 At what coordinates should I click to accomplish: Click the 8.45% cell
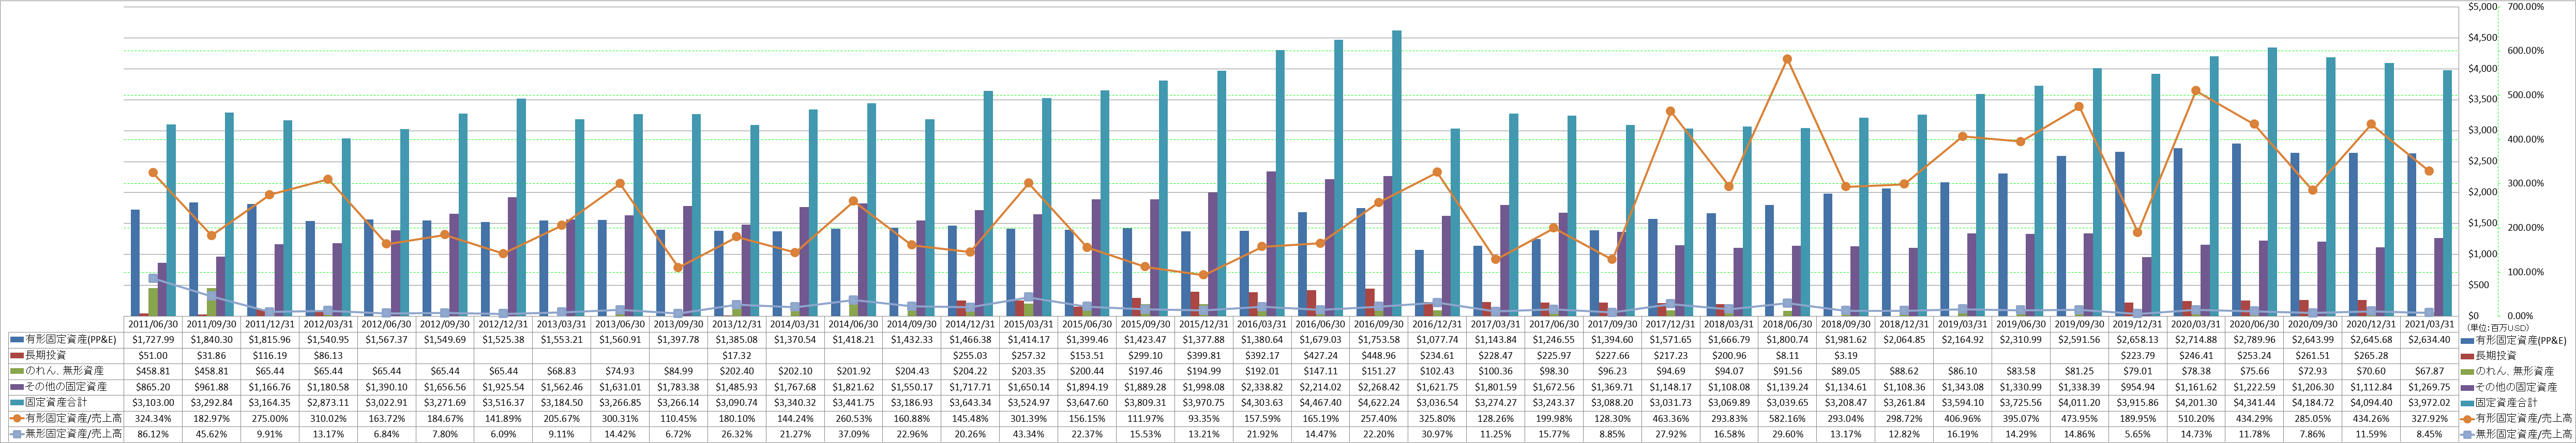2429,435
